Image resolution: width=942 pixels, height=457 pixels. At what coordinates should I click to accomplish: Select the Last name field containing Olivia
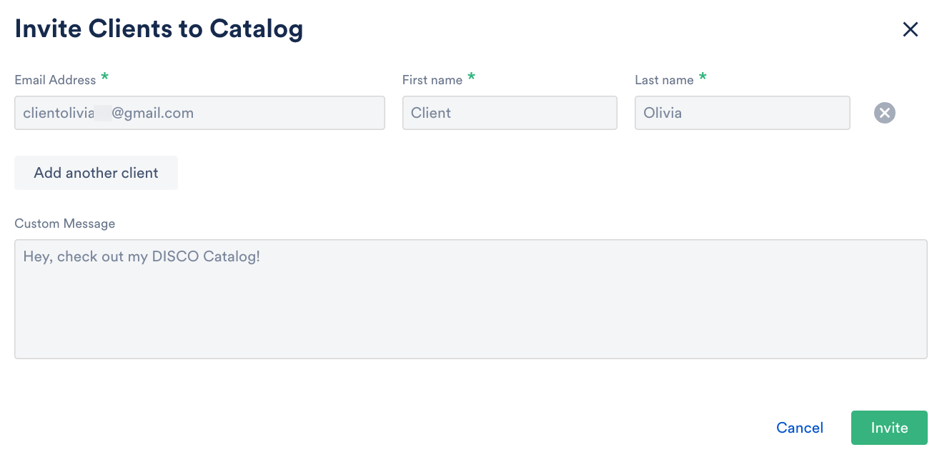pos(742,113)
